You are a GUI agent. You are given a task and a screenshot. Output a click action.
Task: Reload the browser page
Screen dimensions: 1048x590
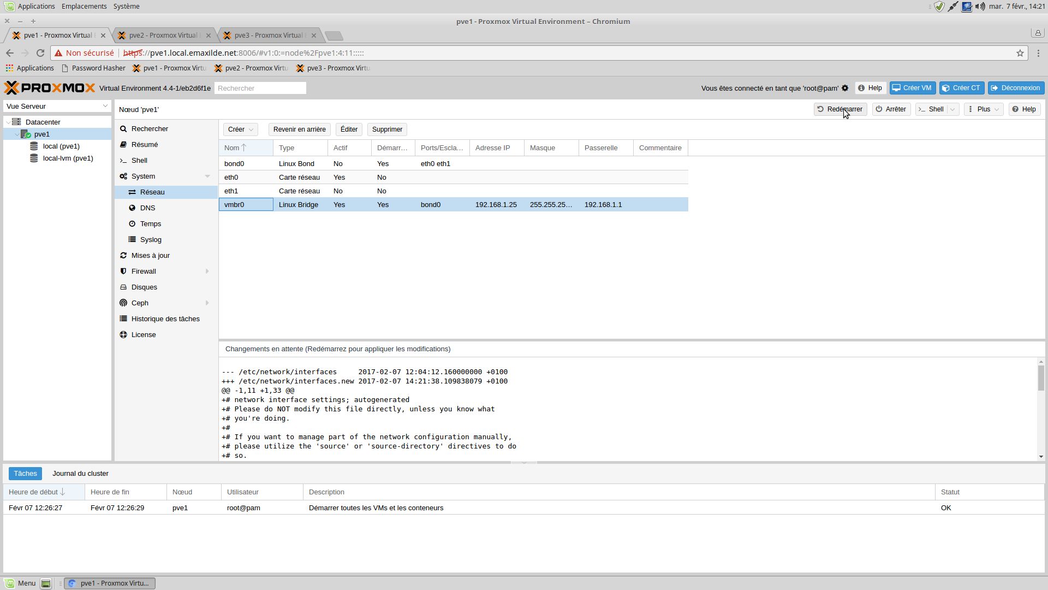40,53
